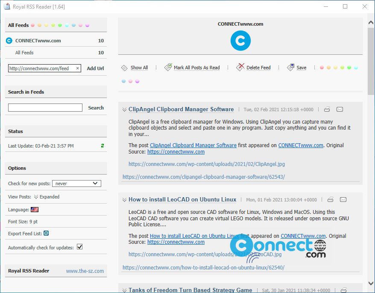The height and width of the screenshot is (293, 375).
Task: Enable Automatically check for updates checkbox
Action: click(x=79, y=247)
